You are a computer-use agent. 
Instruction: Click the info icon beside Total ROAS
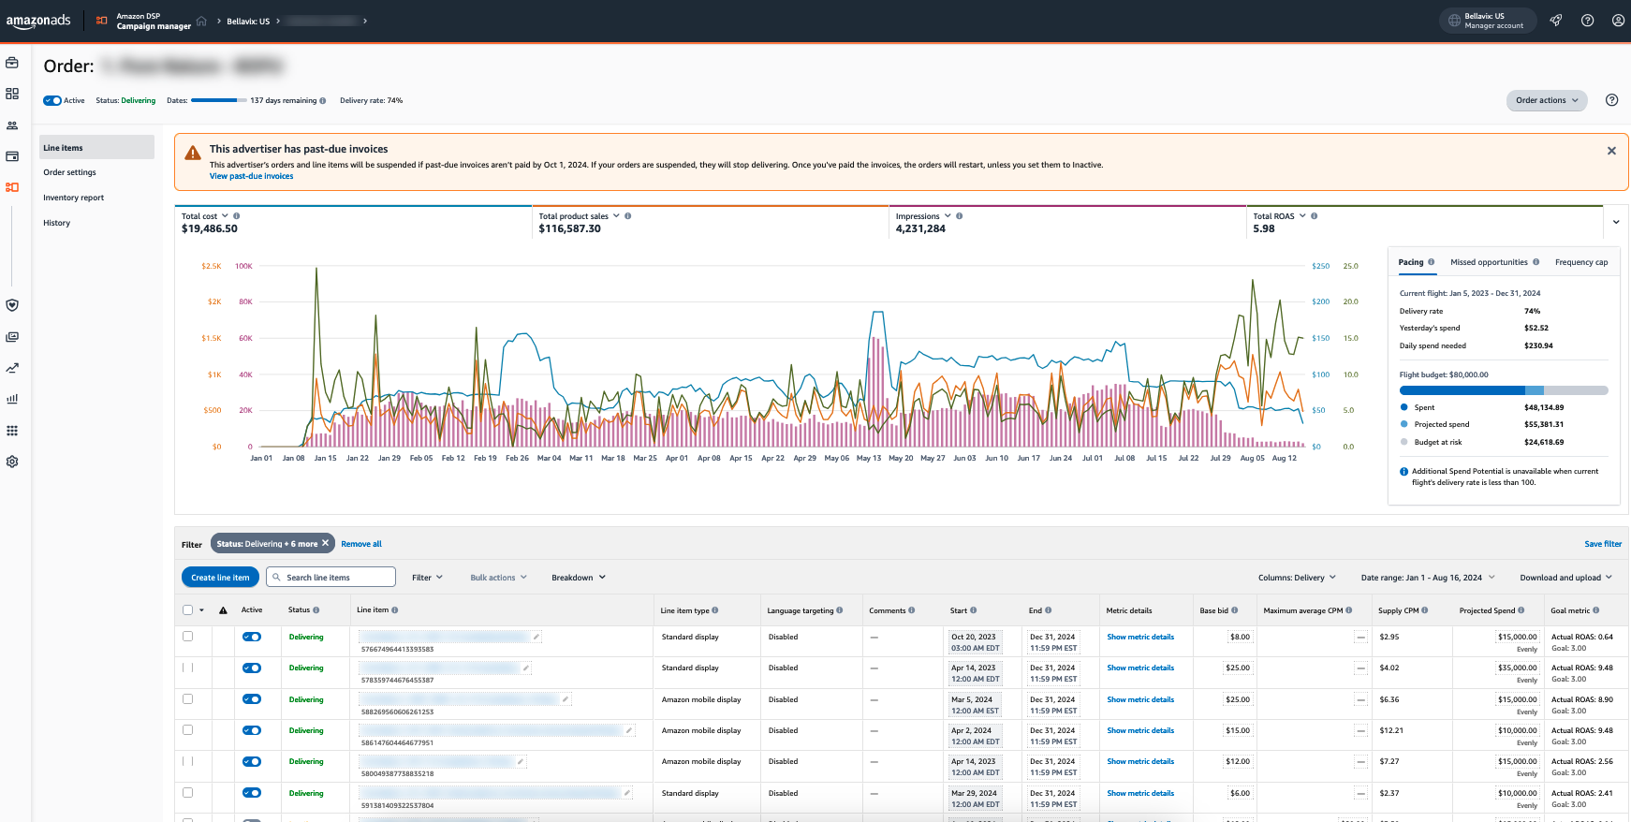(x=1315, y=216)
